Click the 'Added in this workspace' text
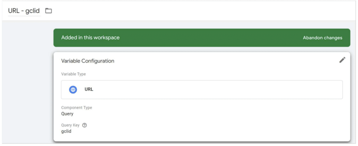The height and width of the screenshot is (146, 358). (90, 38)
